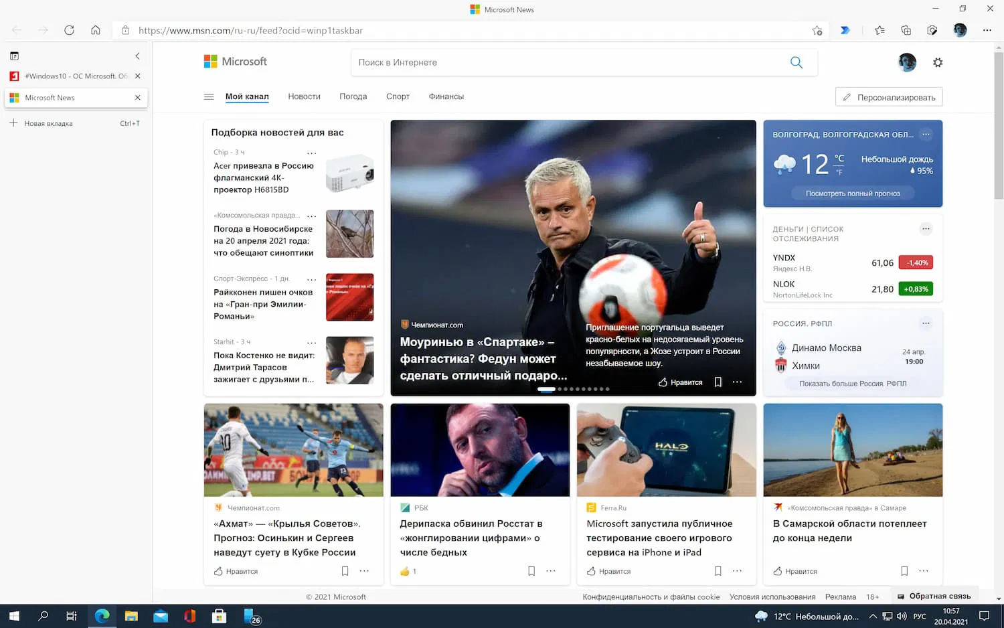Like the Microsoft game service article
The width and height of the screenshot is (1004, 628).
[x=608, y=571]
